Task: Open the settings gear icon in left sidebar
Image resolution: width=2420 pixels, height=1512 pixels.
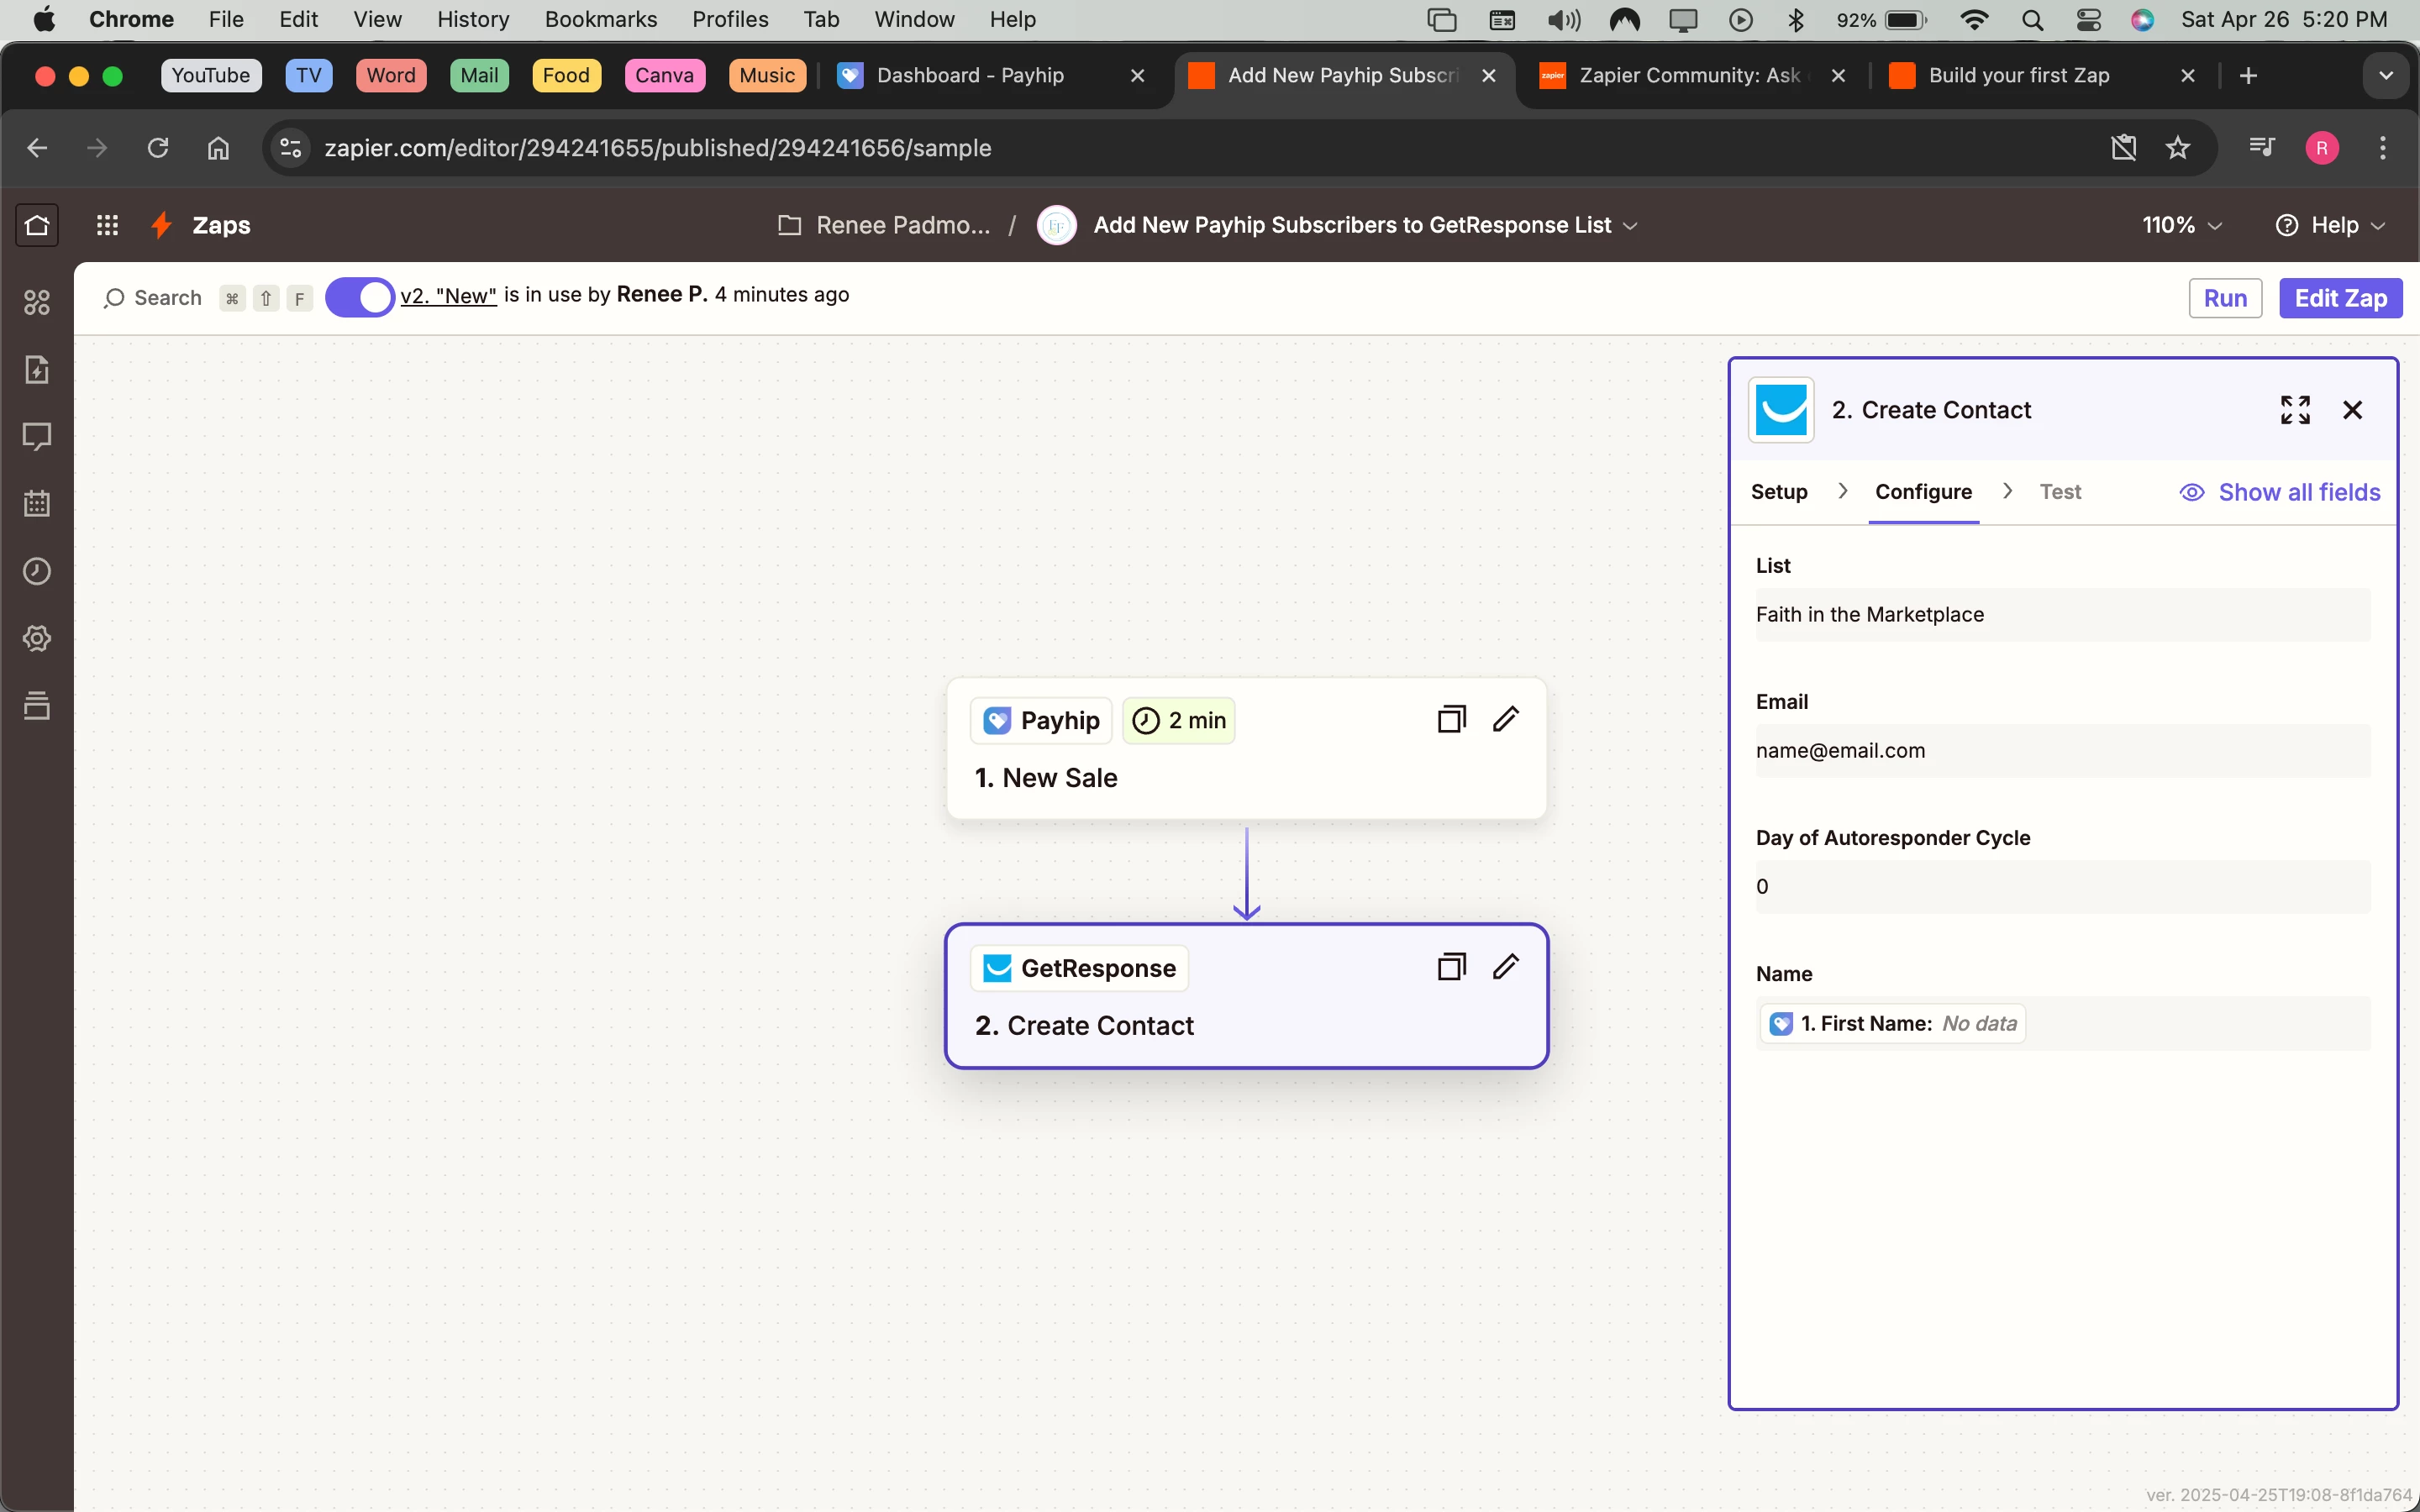Action: 37,638
